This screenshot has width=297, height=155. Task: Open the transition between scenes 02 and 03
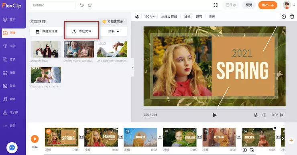(121, 137)
